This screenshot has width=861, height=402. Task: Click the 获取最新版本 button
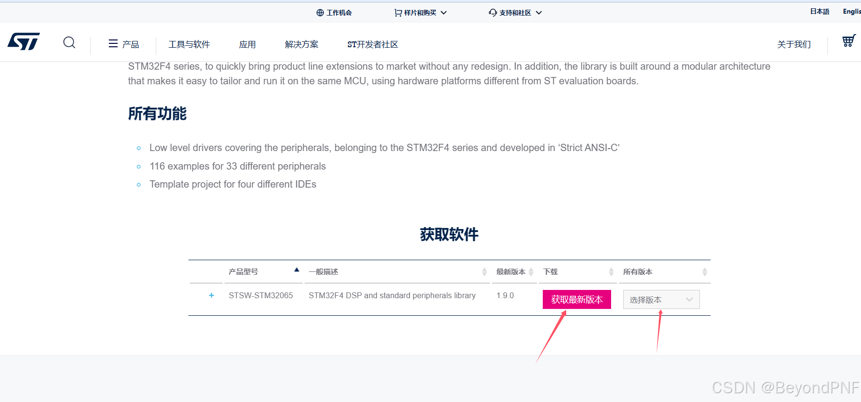[x=577, y=300]
